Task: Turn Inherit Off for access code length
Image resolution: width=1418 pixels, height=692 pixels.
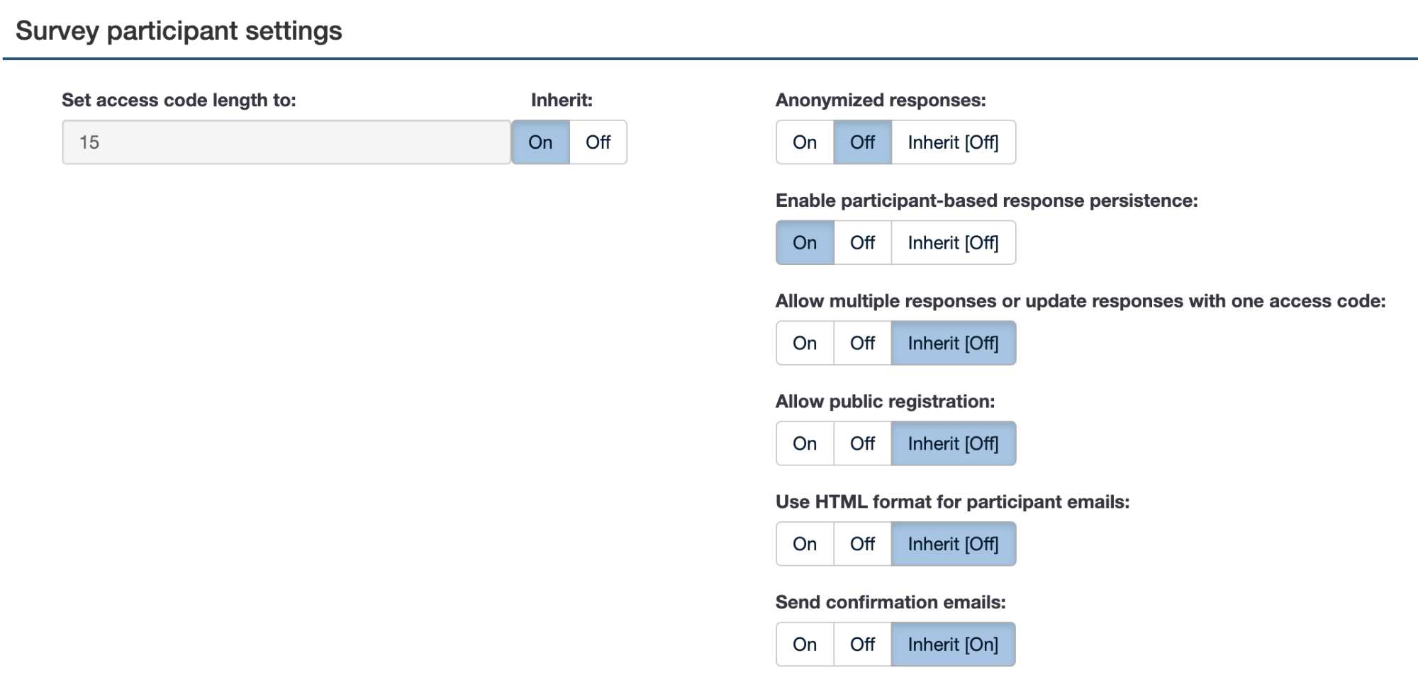Action: point(598,142)
